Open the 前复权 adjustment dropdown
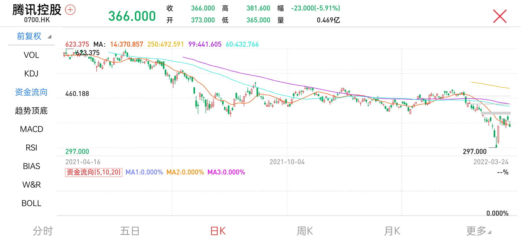Screen dimensions: 521x239 [28, 36]
